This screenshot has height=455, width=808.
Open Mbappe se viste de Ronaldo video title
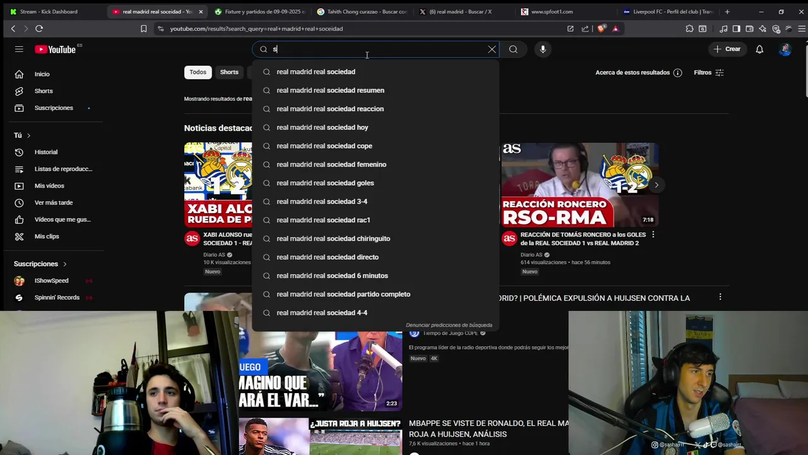pos(489,428)
